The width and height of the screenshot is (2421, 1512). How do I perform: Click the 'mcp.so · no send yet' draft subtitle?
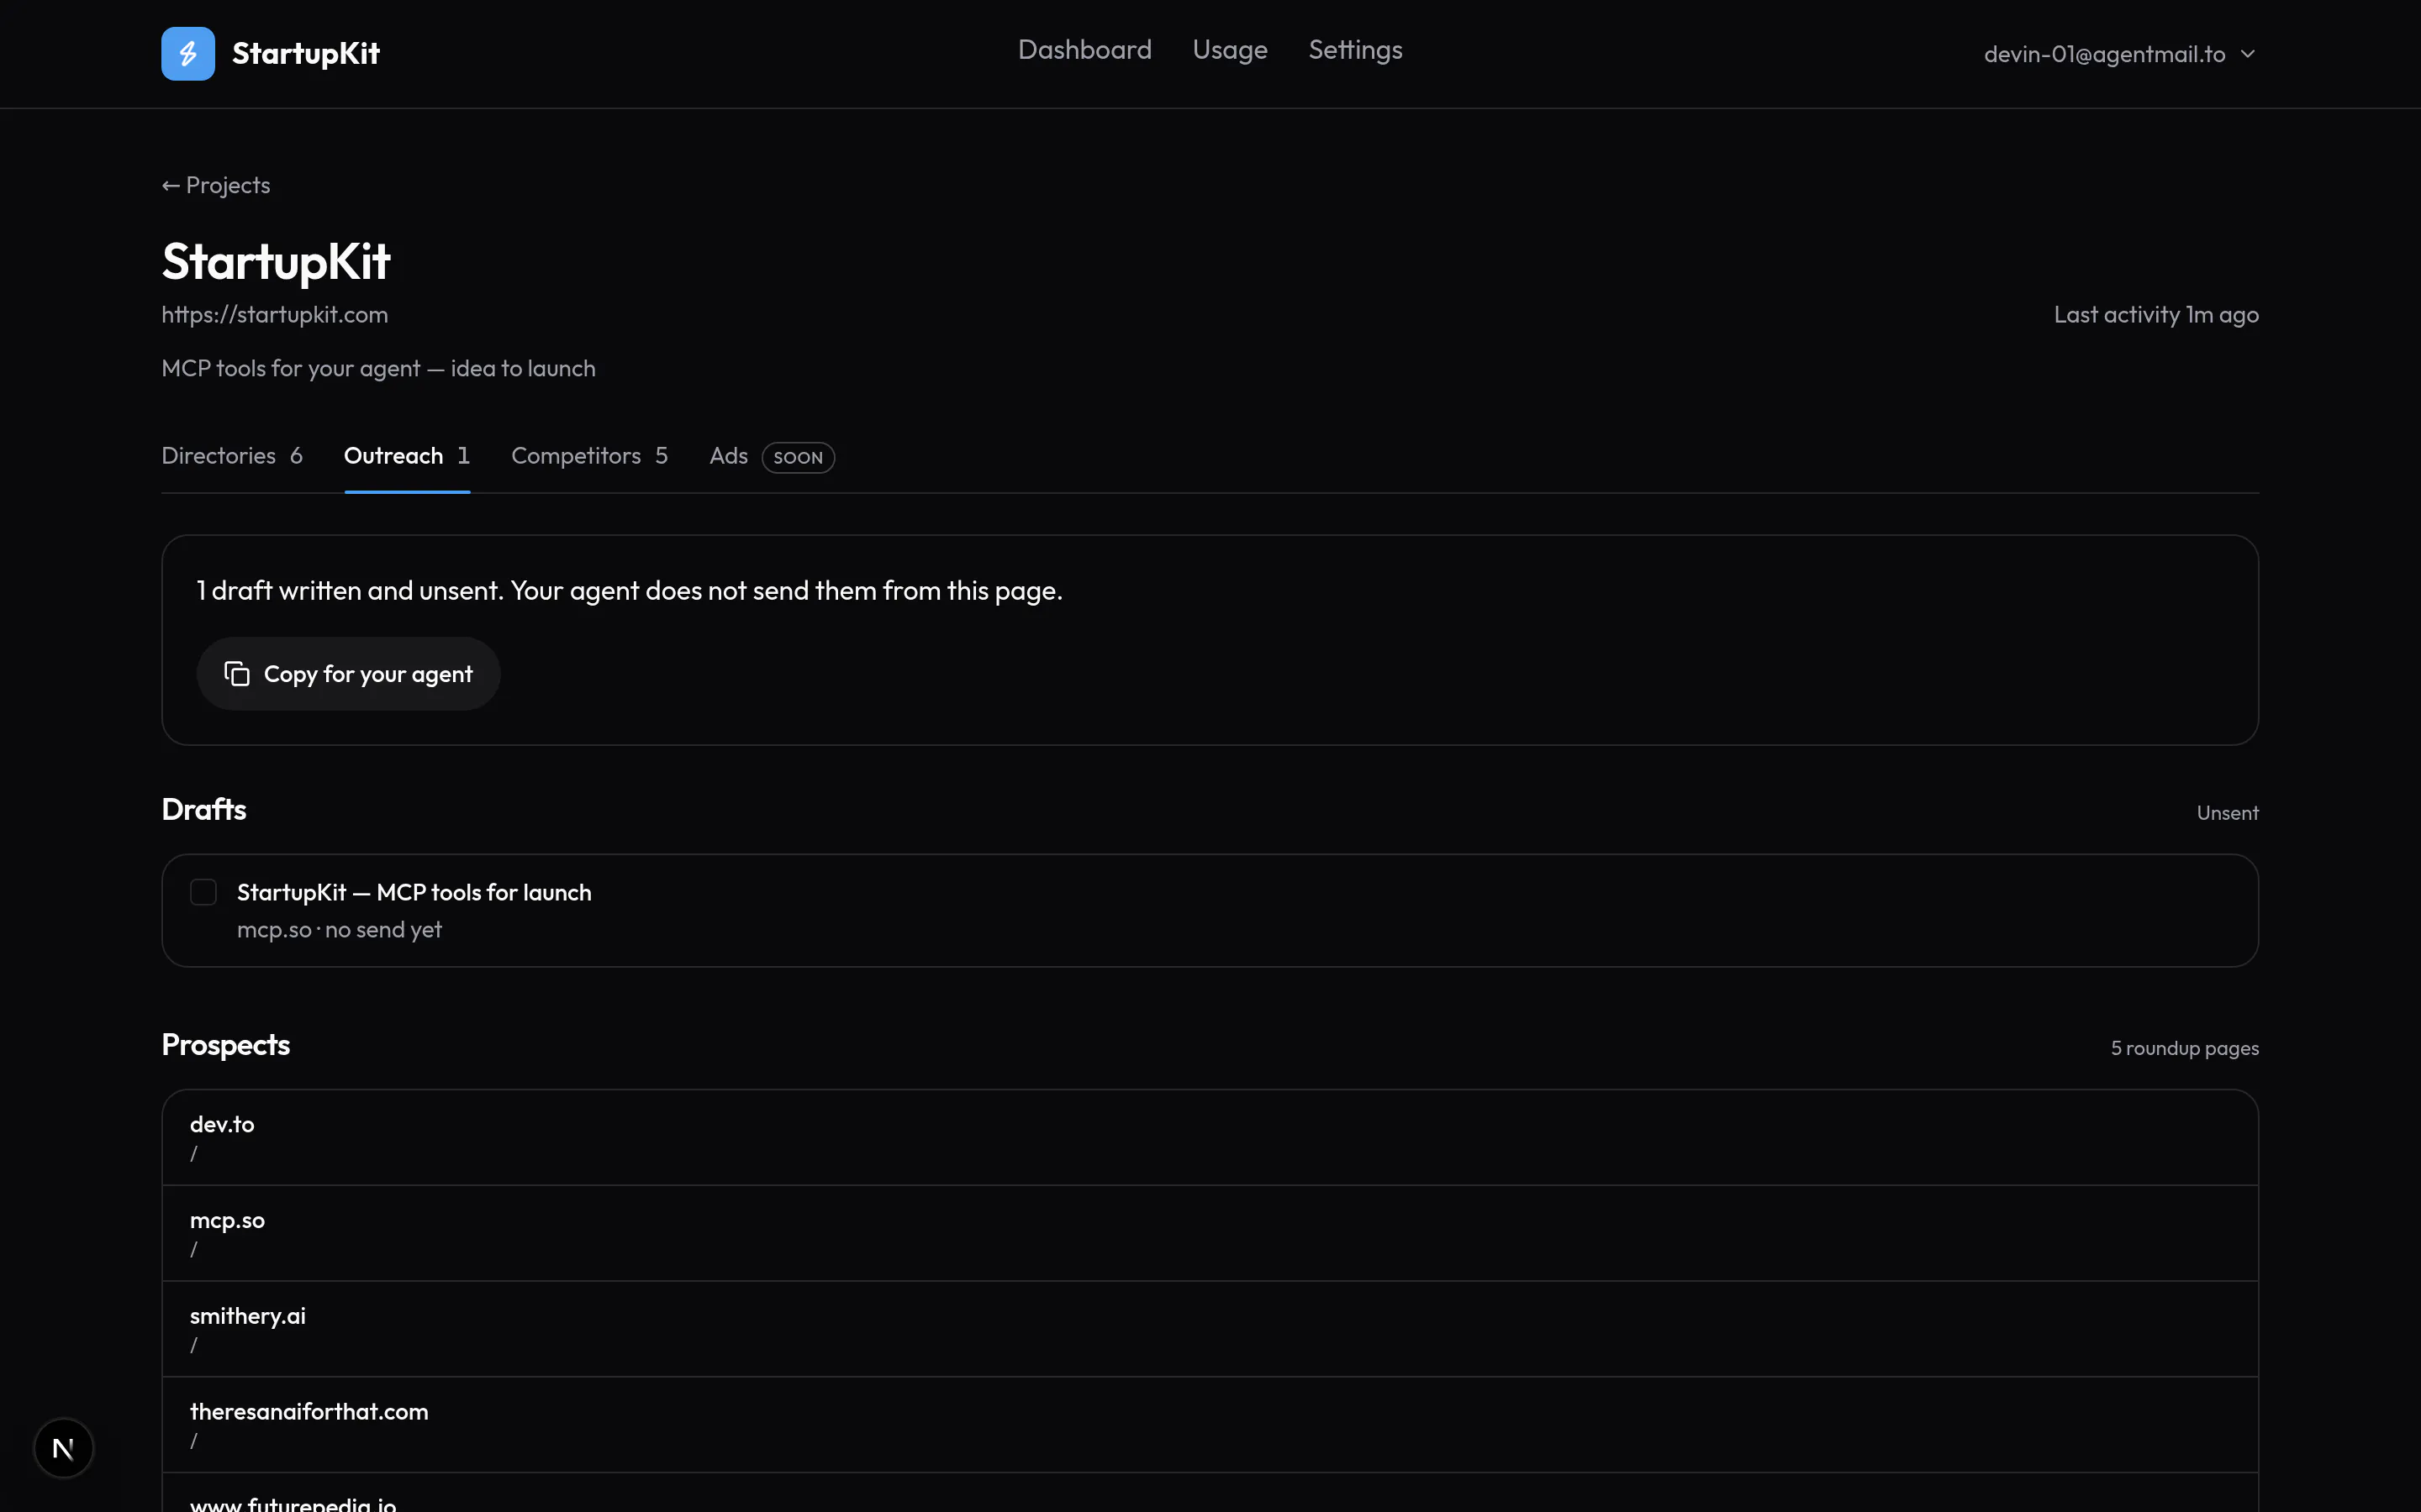pos(339,930)
